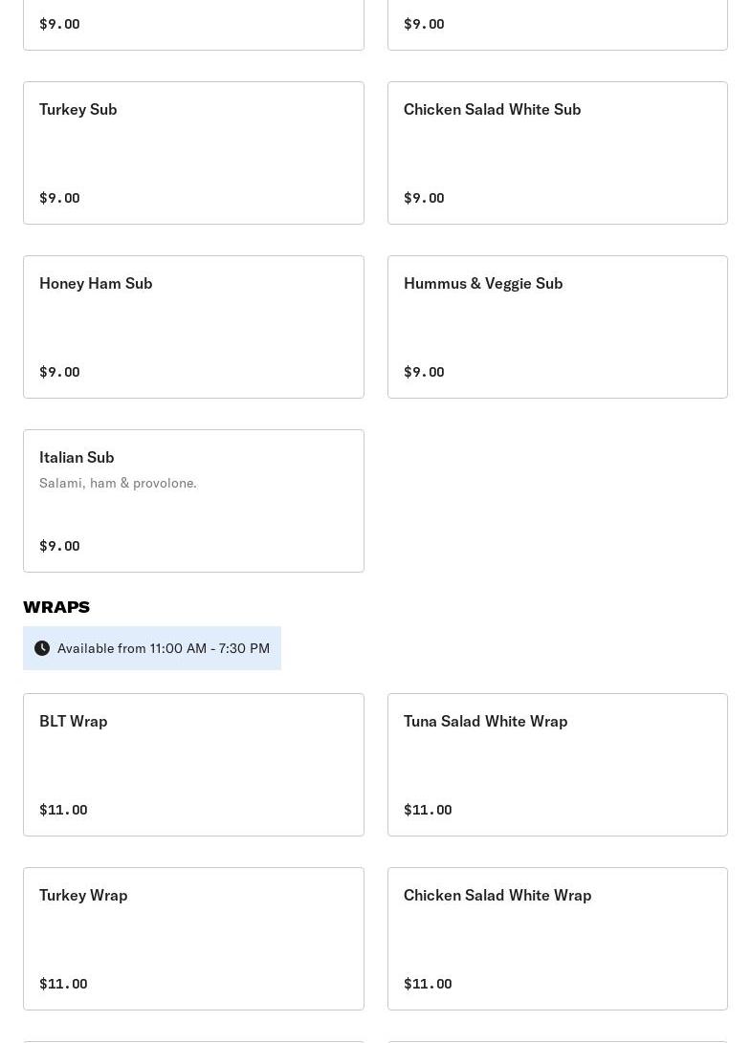Choose the Turkey Wrap item
This screenshot has height=1043, width=751.
[193, 939]
